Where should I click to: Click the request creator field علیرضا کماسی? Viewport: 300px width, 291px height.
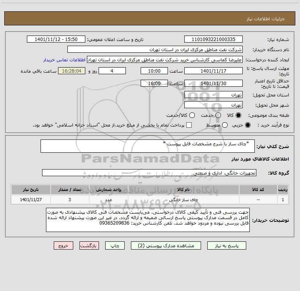click(165, 60)
